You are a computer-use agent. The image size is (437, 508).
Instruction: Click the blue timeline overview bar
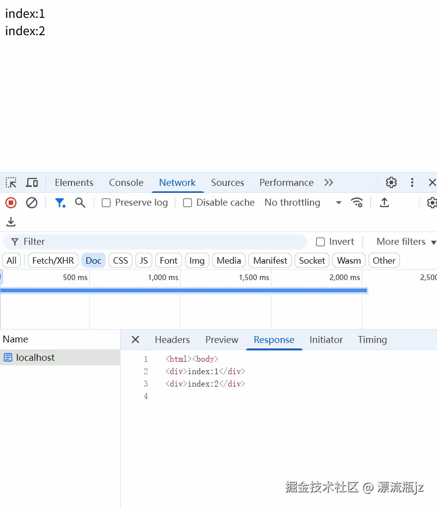(184, 290)
